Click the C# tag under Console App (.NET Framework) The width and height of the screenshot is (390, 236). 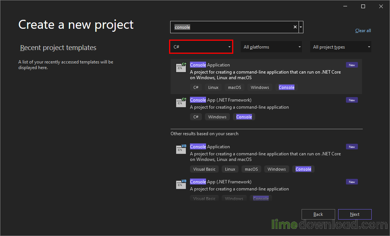click(x=196, y=117)
